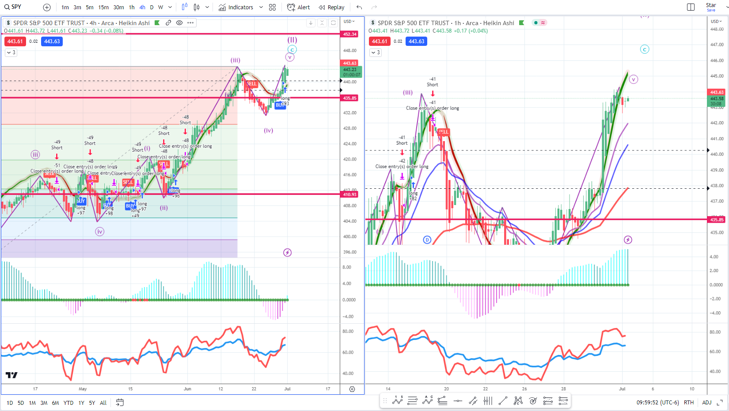Toggle market status pill on 1h chart
This screenshot has height=411, width=729.
coord(539,23)
